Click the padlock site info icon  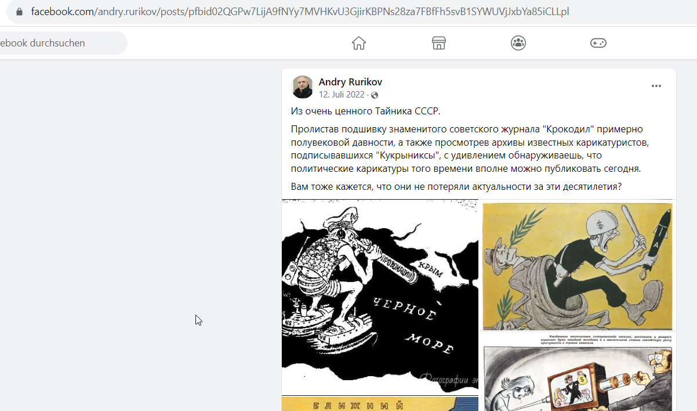coord(19,12)
